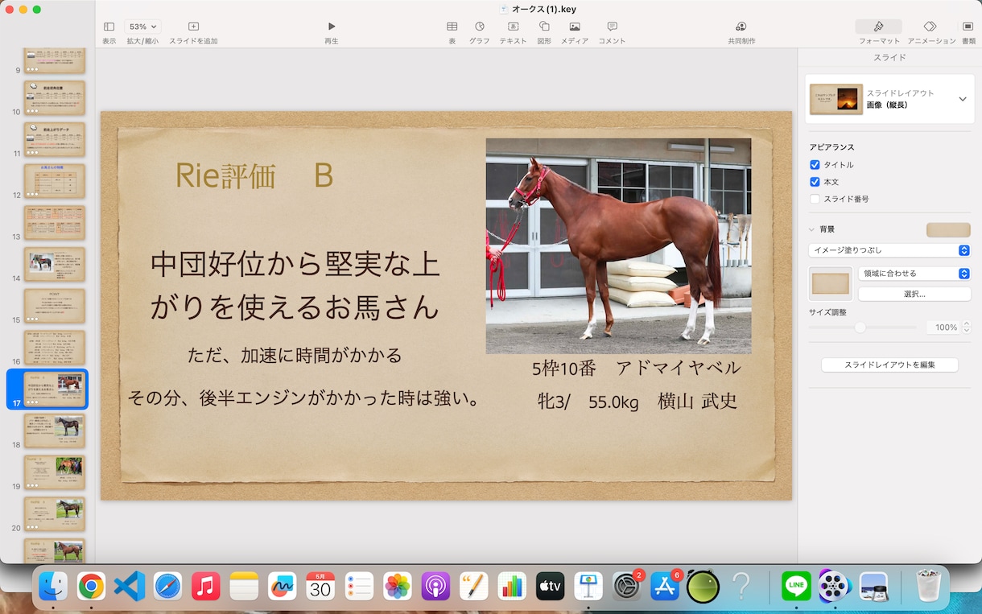The width and height of the screenshot is (982, 614).
Task: Enable the スライド番号 checkbox
Action: (815, 199)
